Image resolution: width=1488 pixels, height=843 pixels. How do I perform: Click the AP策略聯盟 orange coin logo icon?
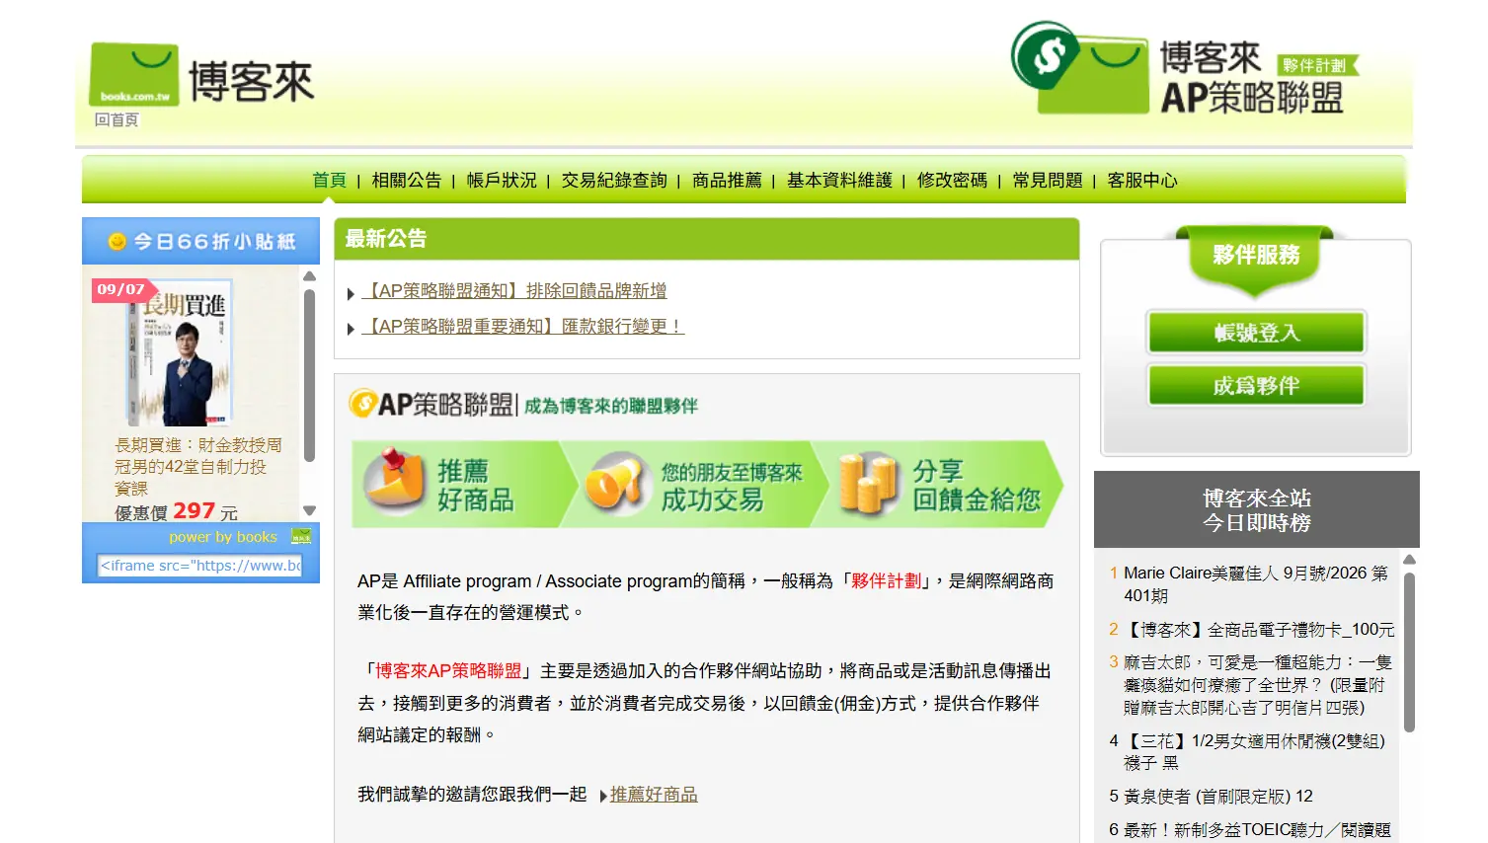pos(362,403)
